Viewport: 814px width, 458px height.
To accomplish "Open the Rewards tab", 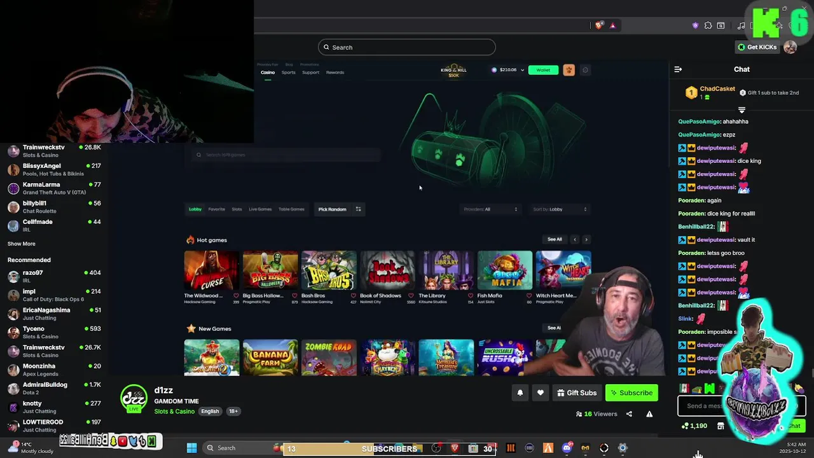I will (335, 73).
